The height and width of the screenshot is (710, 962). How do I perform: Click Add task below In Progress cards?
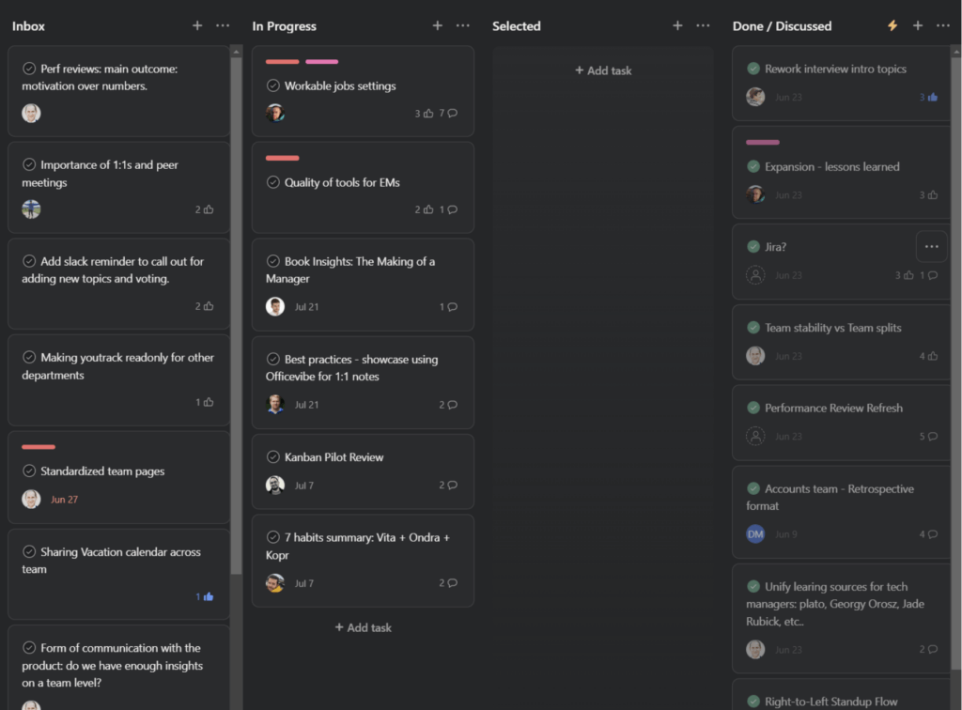(364, 627)
